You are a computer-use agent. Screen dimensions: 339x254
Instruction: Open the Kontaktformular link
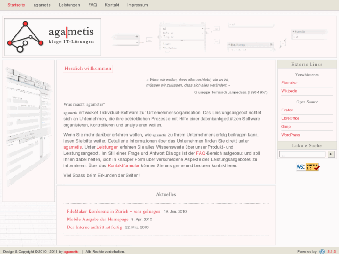[124, 166]
